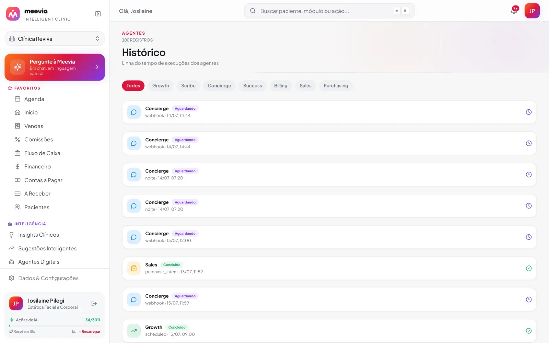Click the 100 REGISTROS count text
The image size is (549, 343).
click(x=137, y=40)
